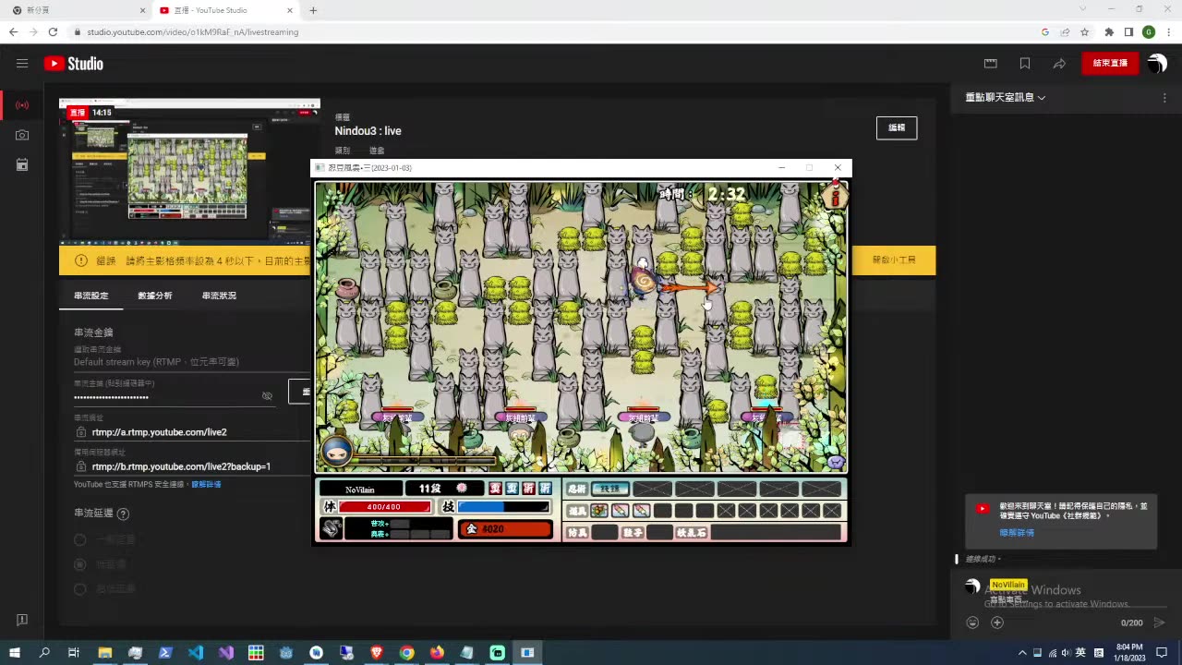Screen dimensions: 1182x665
Task: Click the browser reload button
Action: 54,31
